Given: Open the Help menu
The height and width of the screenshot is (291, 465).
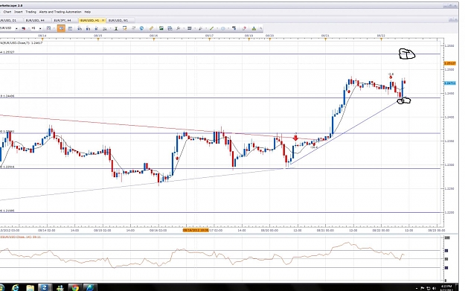Looking at the screenshot, I should (x=88, y=12).
